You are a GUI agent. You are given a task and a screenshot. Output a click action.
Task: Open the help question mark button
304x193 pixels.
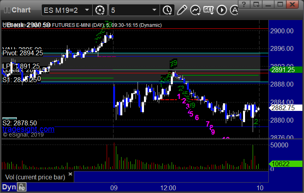click(244, 4)
